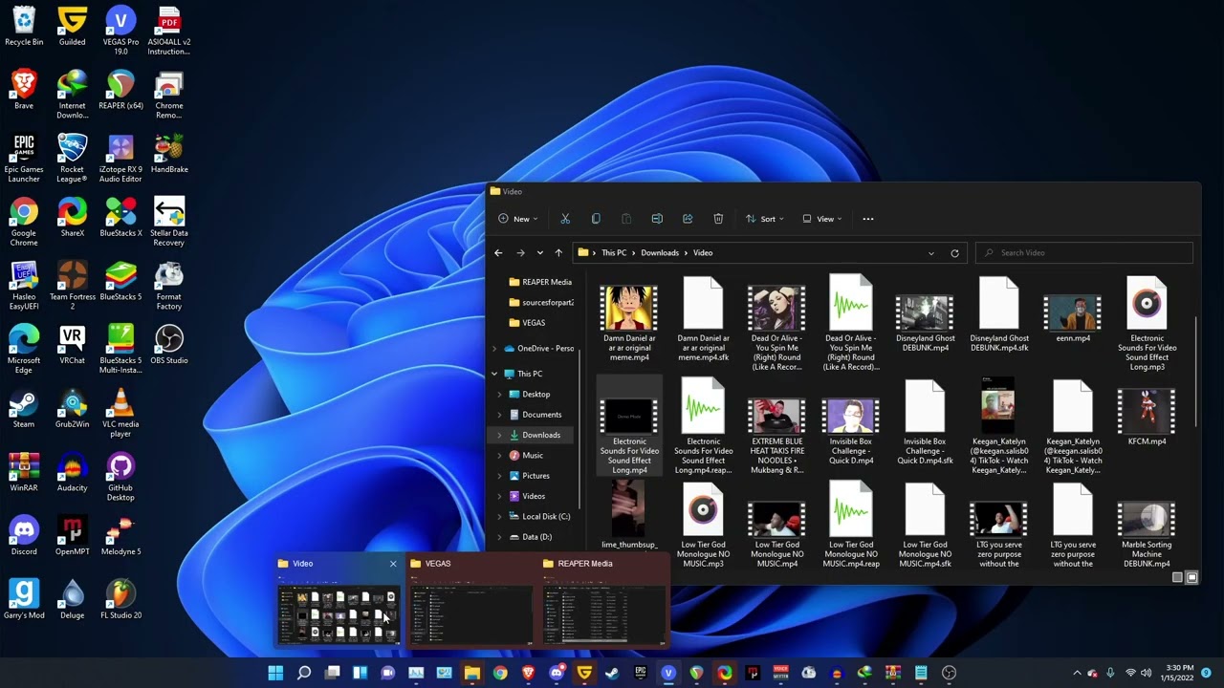Open Steam desktop shortcut
Screen dimensions: 1224x688
pyautogui.click(x=24, y=409)
